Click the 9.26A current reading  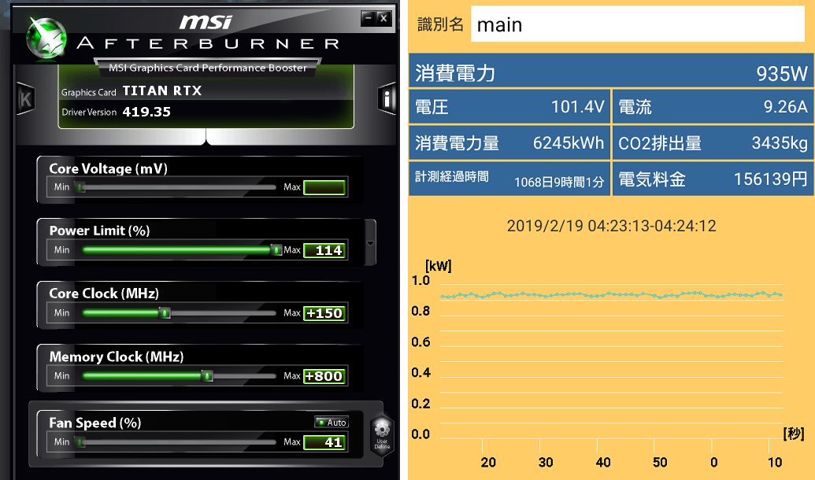point(785,106)
